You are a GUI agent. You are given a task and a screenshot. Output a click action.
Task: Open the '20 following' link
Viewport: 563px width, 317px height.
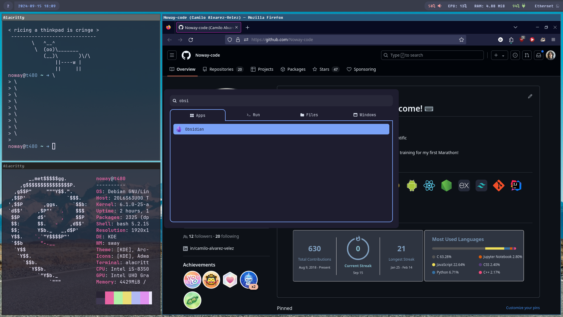pyautogui.click(x=227, y=236)
